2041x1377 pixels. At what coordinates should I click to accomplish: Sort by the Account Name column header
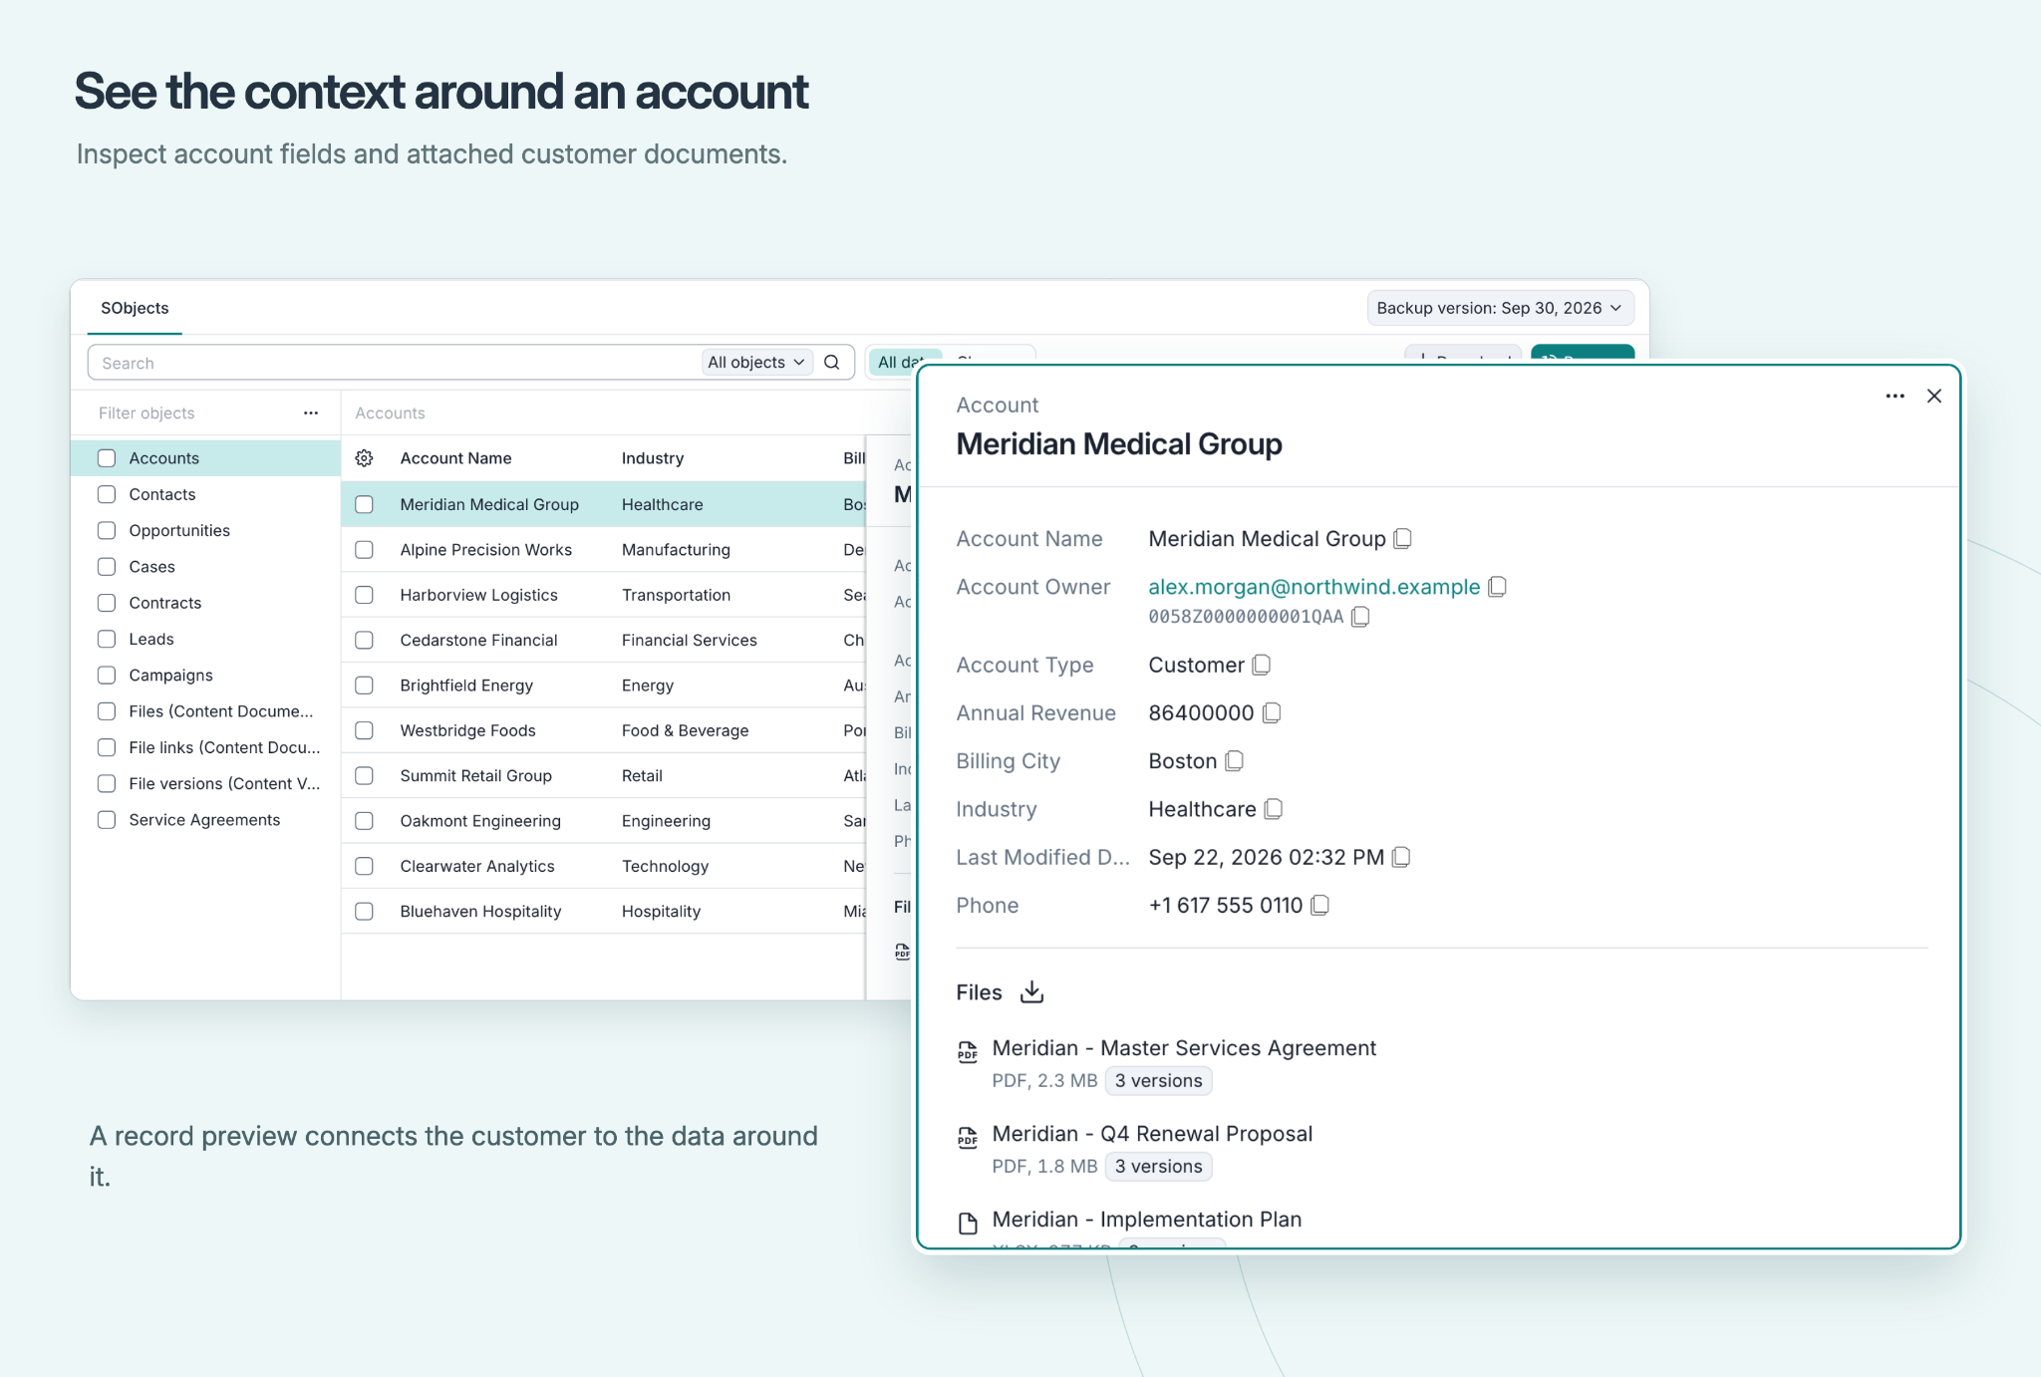455,458
